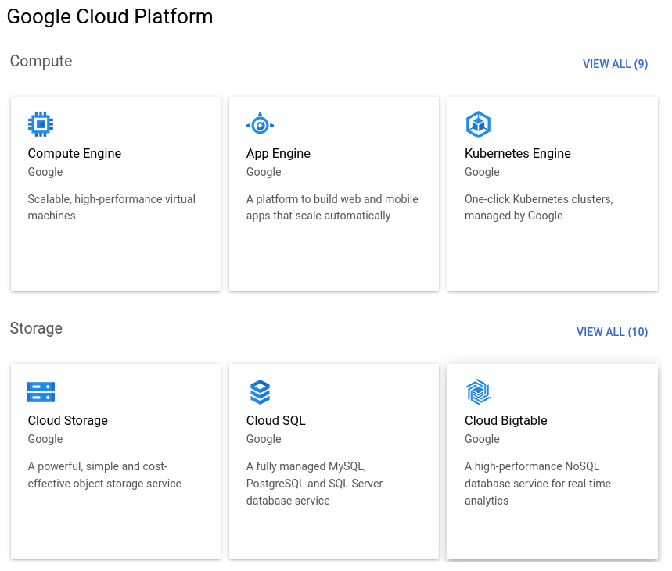Click Google vendor label under Cloud SQL
Image resolution: width=672 pixels, height=571 pixels.
click(264, 439)
